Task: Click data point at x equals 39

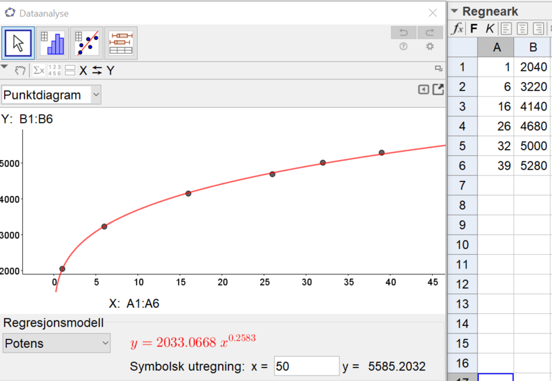Action: coord(382,153)
